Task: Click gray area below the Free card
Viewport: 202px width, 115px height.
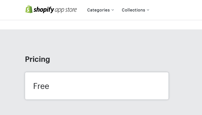Action: point(97,108)
